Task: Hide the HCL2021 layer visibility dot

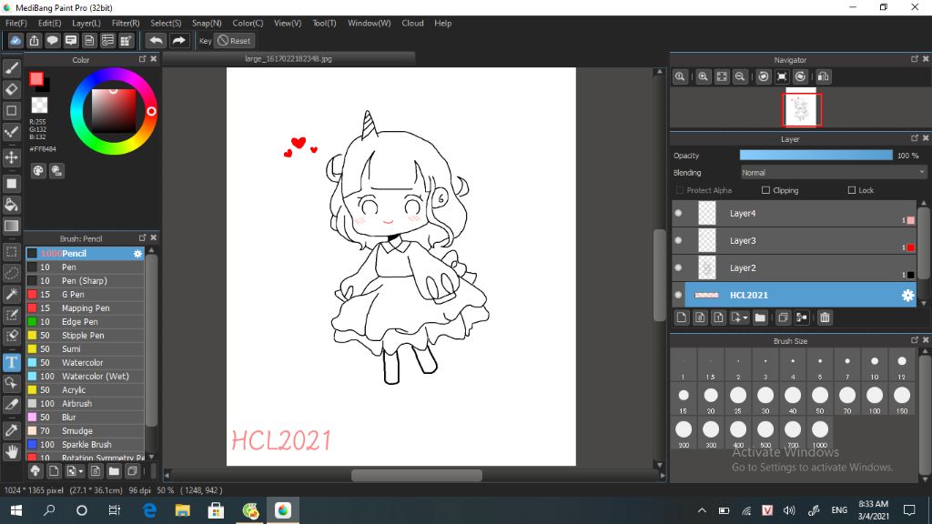Action: click(678, 296)
